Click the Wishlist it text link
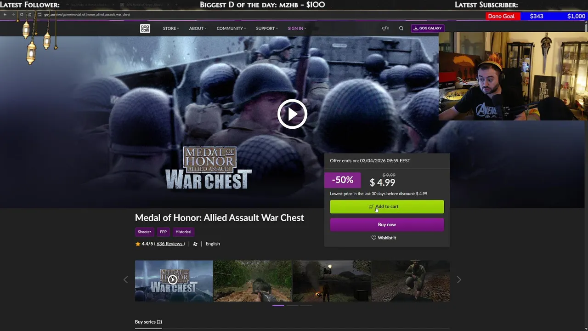This screenshot has height=331, width=588. (x=387, y=238)
